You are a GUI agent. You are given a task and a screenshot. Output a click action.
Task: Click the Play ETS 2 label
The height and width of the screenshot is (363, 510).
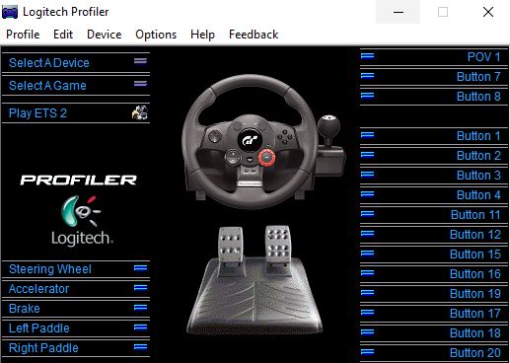(x=37, y=113)
